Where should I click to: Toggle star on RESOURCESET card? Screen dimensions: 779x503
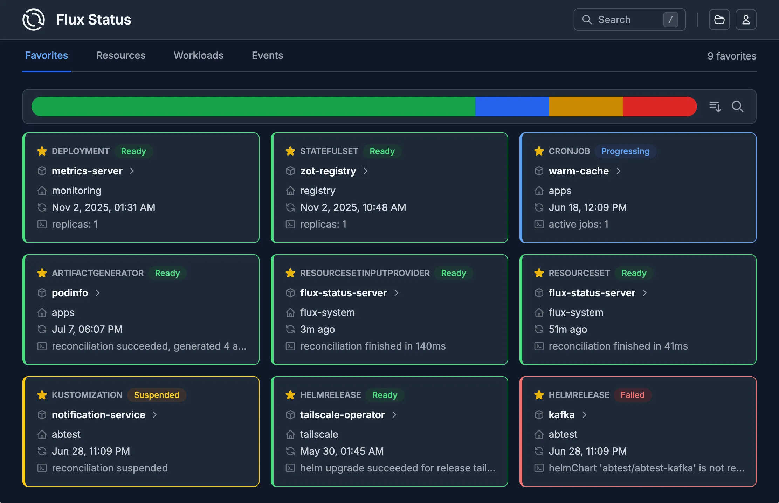coord(539,273)
